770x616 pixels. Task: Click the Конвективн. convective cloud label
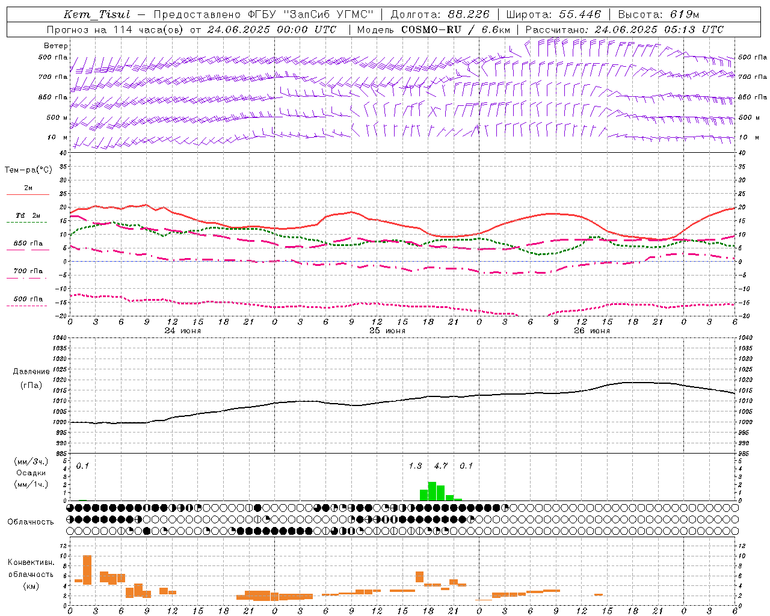pos(31,562)
